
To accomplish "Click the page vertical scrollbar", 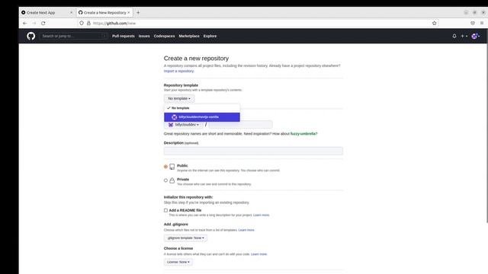I will point(486,134).
